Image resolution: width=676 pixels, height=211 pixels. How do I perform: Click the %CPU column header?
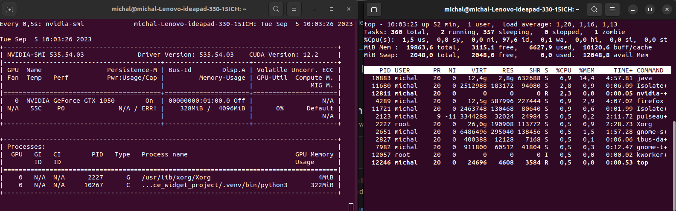click(563, 70)
